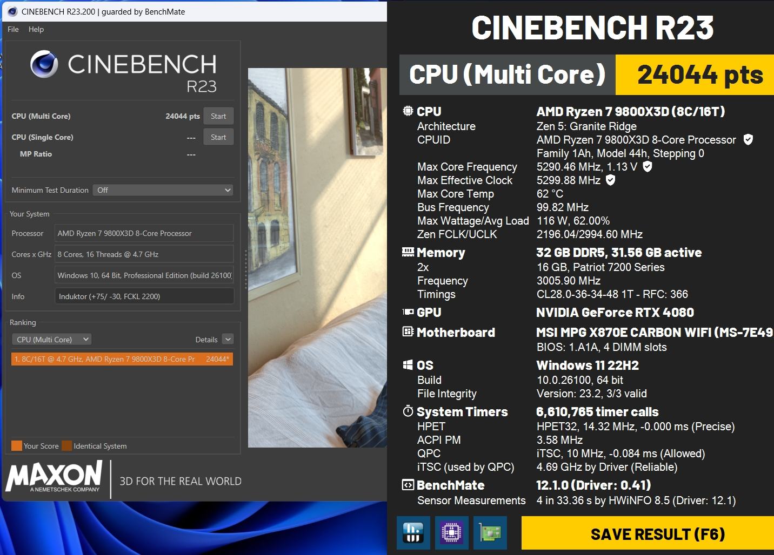The image size is (774, 555).
Task: Open the Minimum Test Duration dropdown
Action: 163,190
